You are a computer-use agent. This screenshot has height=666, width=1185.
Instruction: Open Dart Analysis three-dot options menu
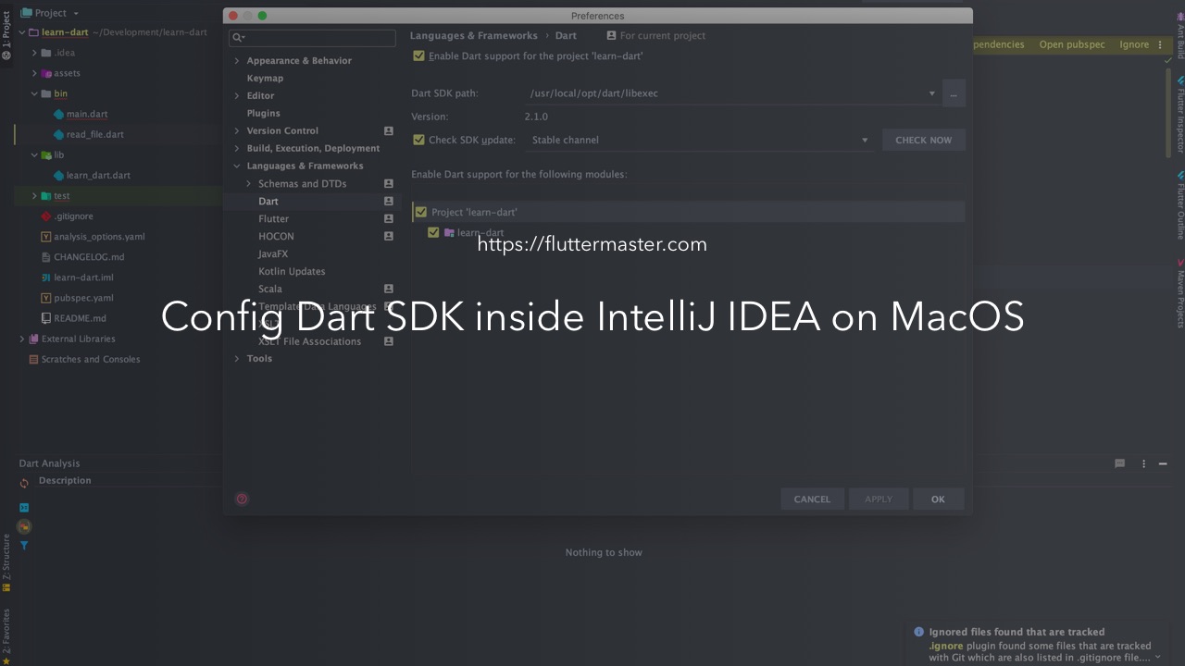coord(1143,463)
